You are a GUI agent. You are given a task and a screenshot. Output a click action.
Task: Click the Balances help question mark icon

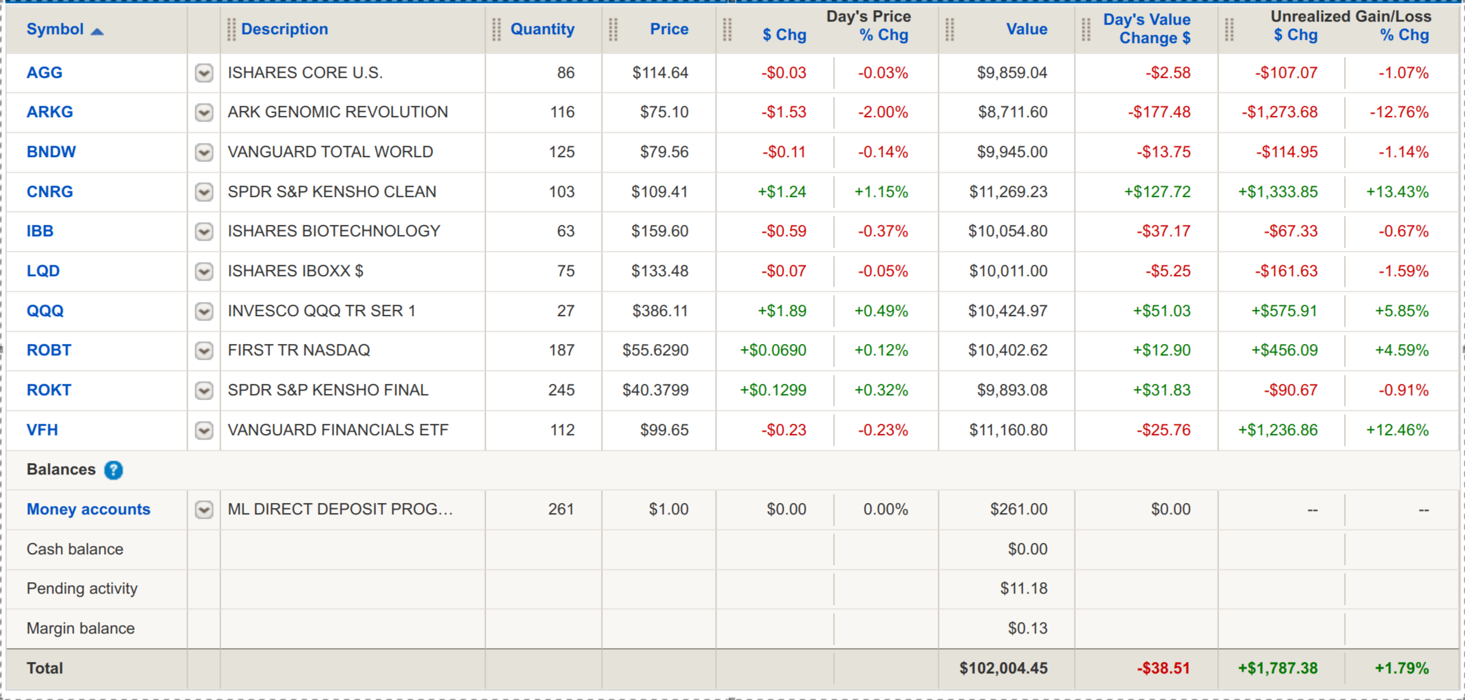coord(113,470)
